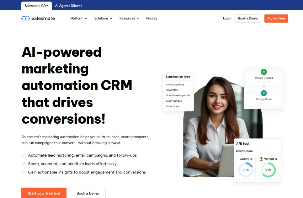The width and height of the screenshot is (303, 198).
Task: Click Non-marketing emails subscription entry
Action: (x=178, y=95)
